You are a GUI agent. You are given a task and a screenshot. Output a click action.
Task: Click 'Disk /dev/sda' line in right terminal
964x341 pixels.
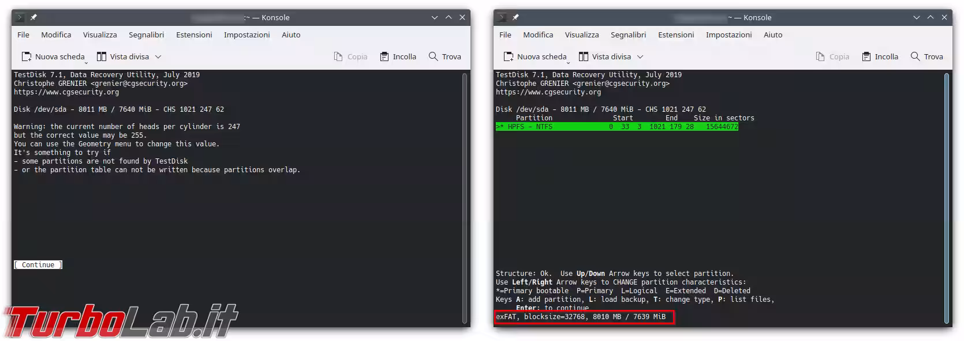pos(601,109)
